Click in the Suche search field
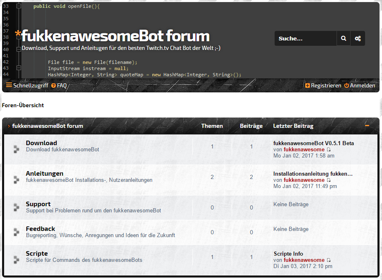Image resolution: width=382 pixels, height=280 pixels. pos(306,38)
